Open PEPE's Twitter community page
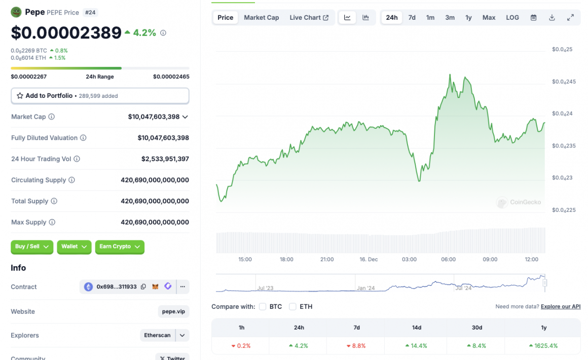 pyautogui.click(x=172, y=357)
